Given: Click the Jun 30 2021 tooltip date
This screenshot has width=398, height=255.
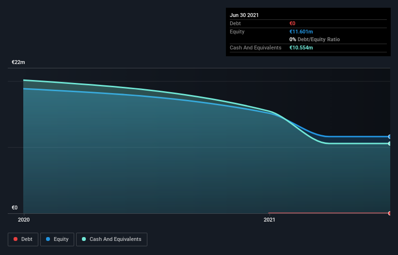Looking at the screenshot, I should point(244,15).
